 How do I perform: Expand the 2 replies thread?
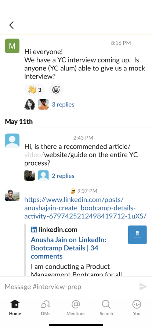(x=63, y=176)
